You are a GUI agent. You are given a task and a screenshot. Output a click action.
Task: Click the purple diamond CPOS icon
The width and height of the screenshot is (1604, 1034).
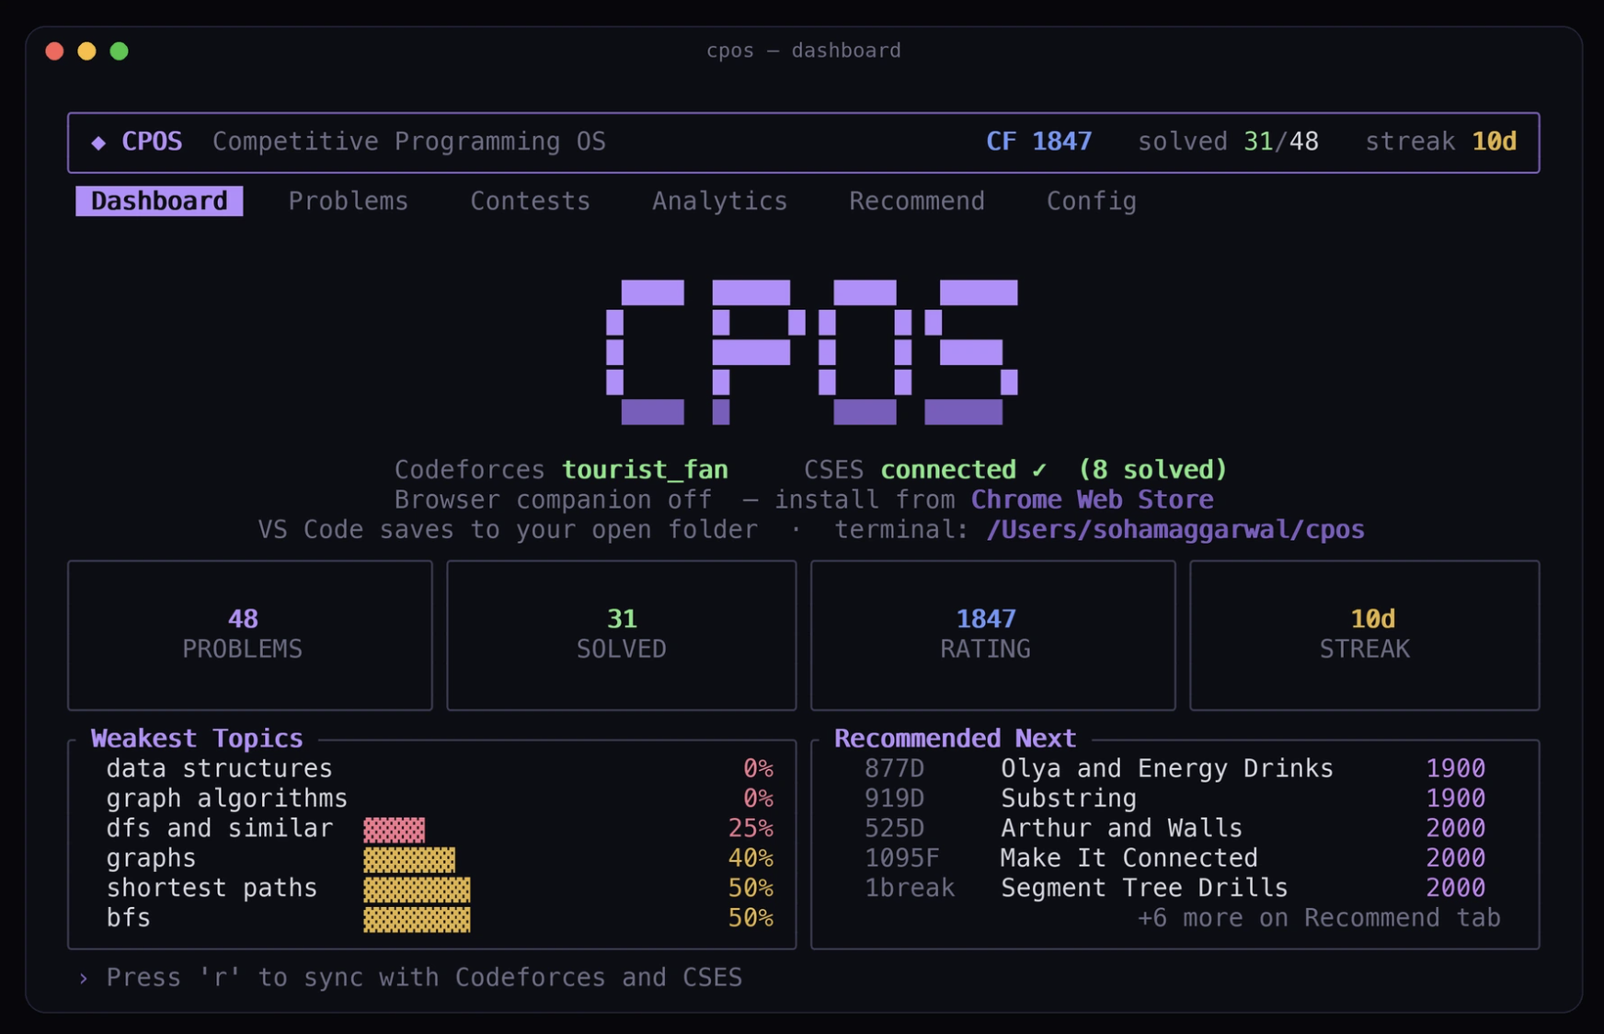point(98,142)
